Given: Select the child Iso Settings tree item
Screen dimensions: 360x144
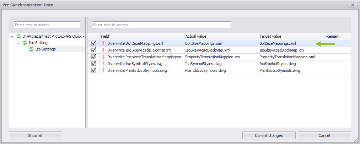Looking at the screenshot, I should tap(45, 49).
